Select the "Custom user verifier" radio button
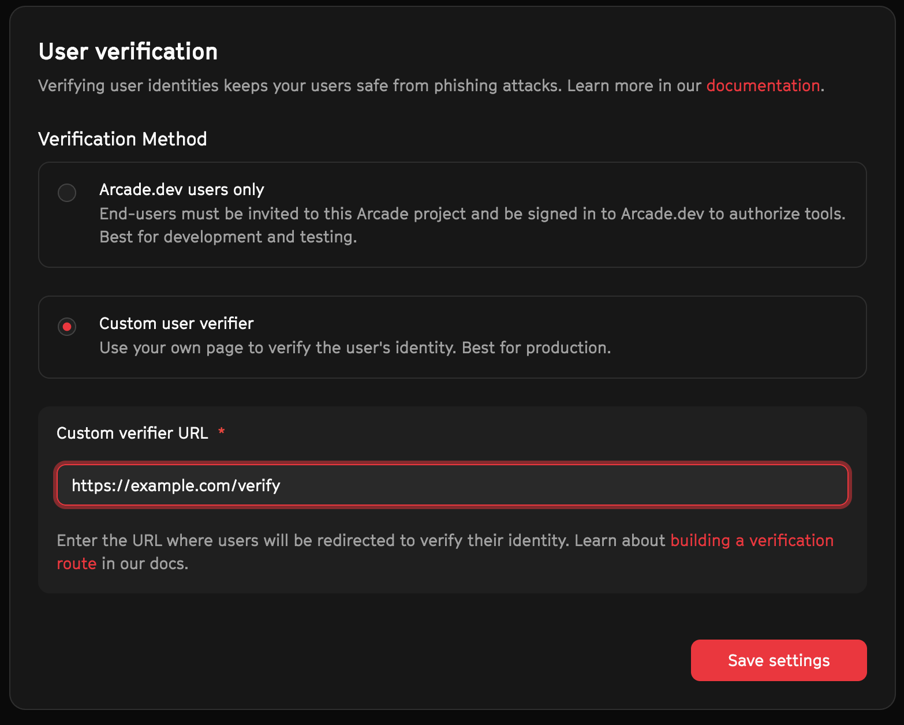Viewport: 904px width, 725px height. click(x=66, y=327)
